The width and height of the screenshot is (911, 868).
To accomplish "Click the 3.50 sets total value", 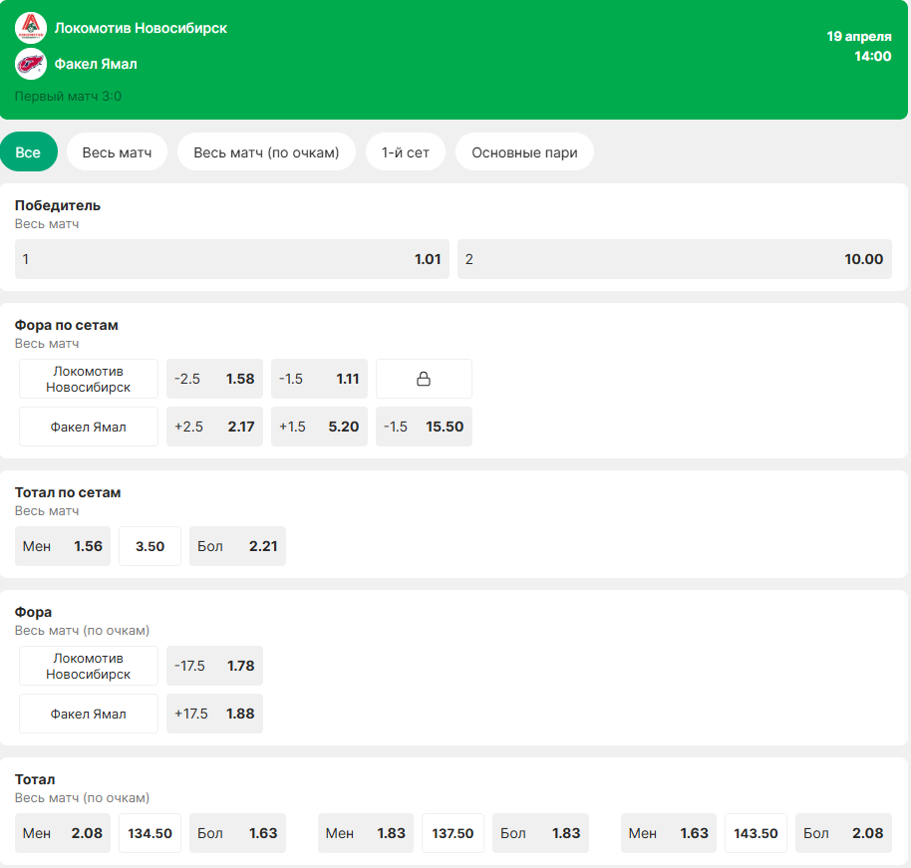I will click(150, 546).
